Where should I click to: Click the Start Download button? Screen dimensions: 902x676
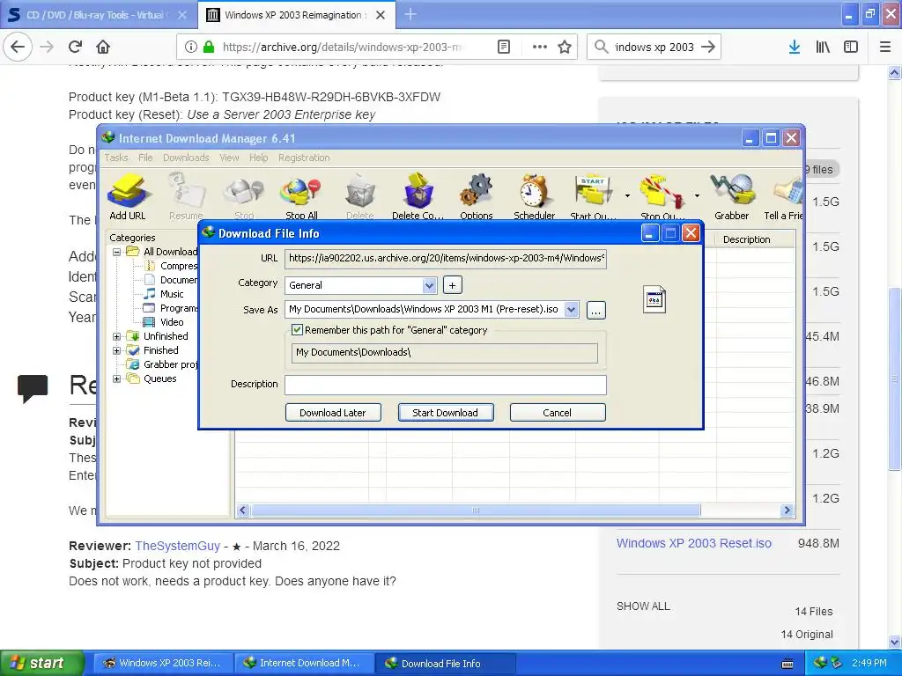point(445,413)
